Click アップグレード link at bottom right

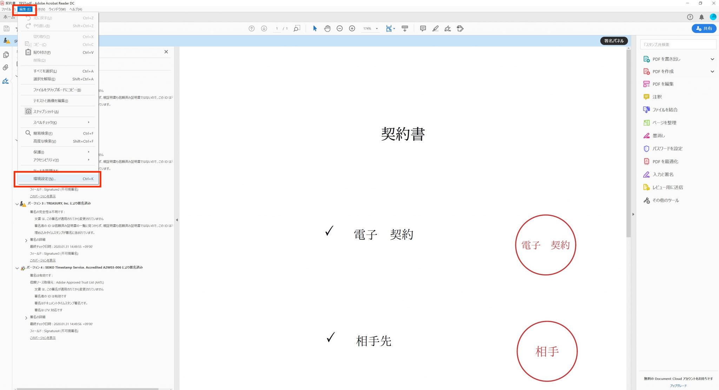[678, 386]
